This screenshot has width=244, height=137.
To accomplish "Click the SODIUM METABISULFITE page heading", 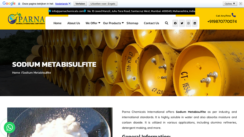I will pyautogui.click(x=54, y=64).
